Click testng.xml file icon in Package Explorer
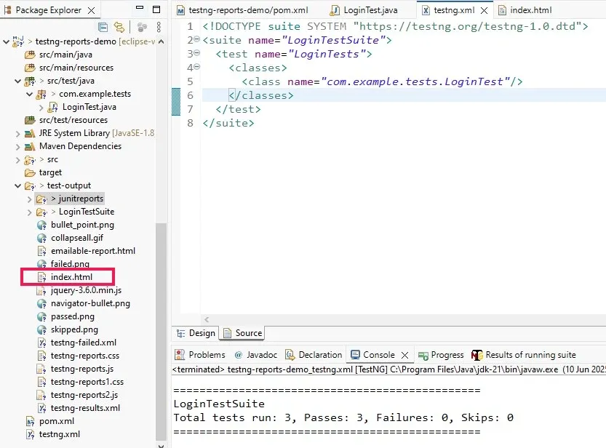 click(30, 435)
